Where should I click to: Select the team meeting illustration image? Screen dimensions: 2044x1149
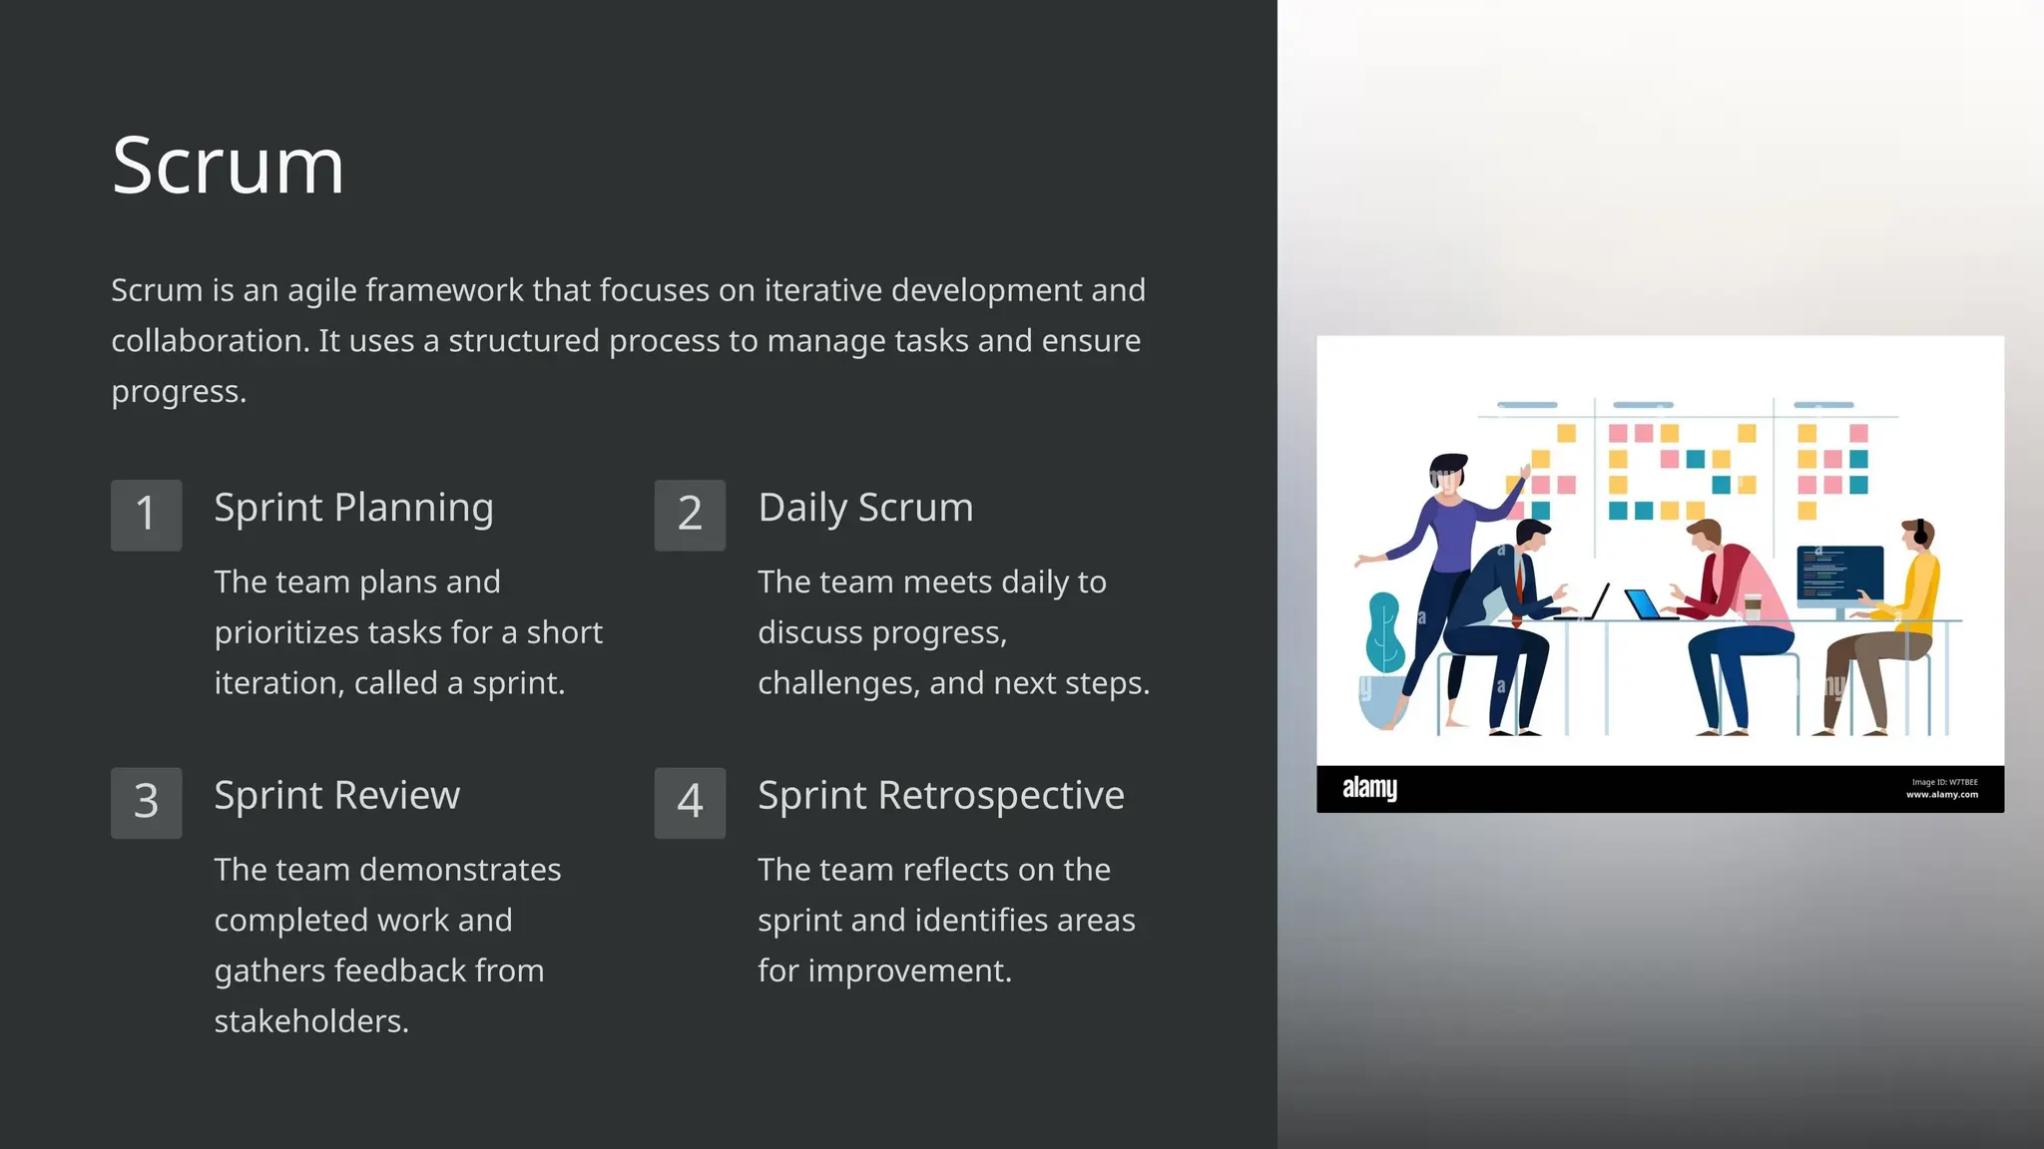click(1660, 574)
